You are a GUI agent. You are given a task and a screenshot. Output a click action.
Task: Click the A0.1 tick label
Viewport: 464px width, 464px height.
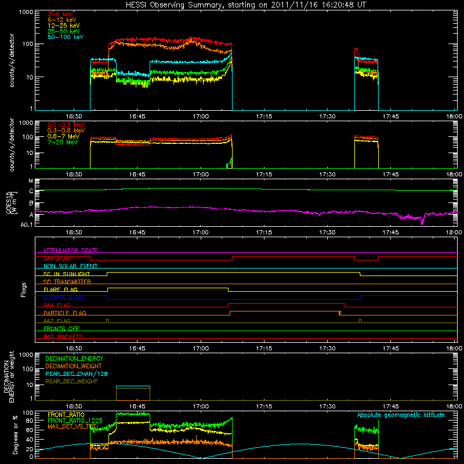coord(27,225)
